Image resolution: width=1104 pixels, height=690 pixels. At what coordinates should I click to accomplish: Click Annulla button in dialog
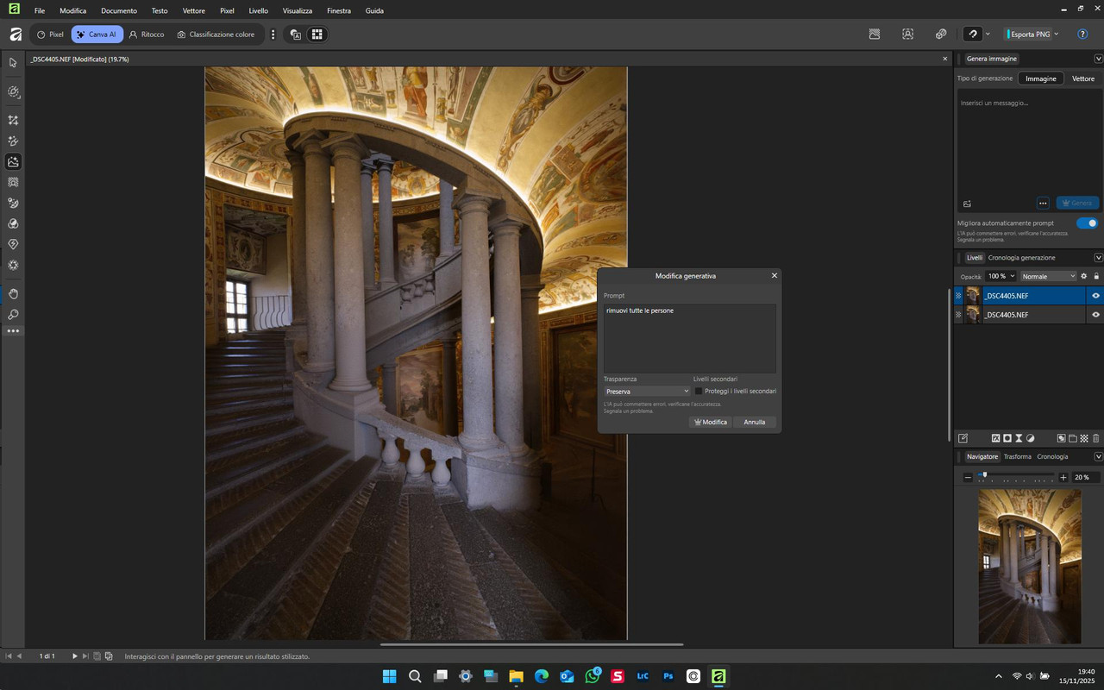(x=755, y=422)
